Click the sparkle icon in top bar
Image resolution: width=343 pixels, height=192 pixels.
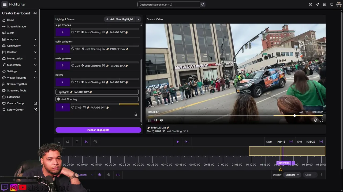[x=318, y=5]
